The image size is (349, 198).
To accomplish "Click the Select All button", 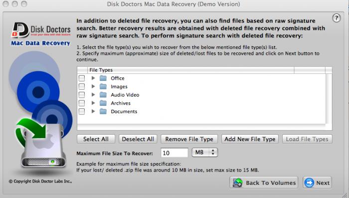I will click(96, 139).
